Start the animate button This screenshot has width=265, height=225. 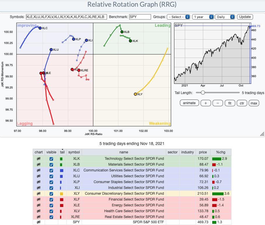tap(189, 103)
